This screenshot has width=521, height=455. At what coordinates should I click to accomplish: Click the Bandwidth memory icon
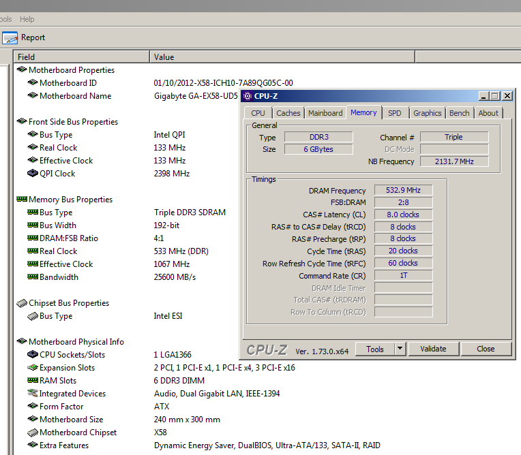coord(33,277)
